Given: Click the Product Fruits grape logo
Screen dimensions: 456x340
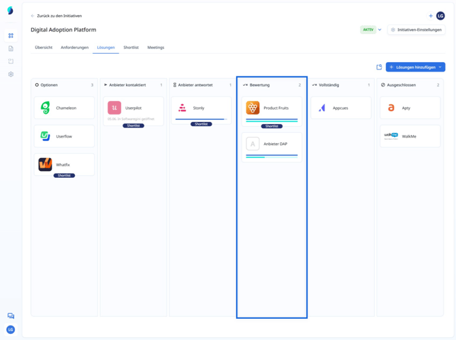Looking at the screenshot, I should [x=253, y=108].
